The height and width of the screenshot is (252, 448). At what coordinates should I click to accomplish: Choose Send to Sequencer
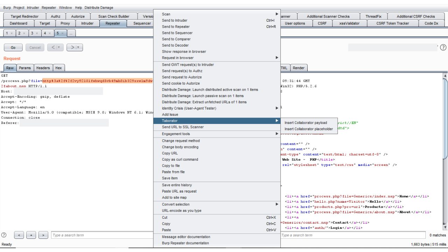[x=217, y=33]
